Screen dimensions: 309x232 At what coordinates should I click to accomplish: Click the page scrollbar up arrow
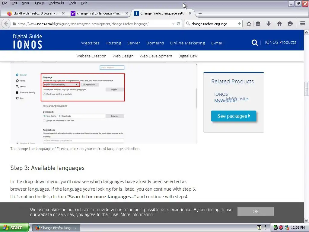[307, 32]
